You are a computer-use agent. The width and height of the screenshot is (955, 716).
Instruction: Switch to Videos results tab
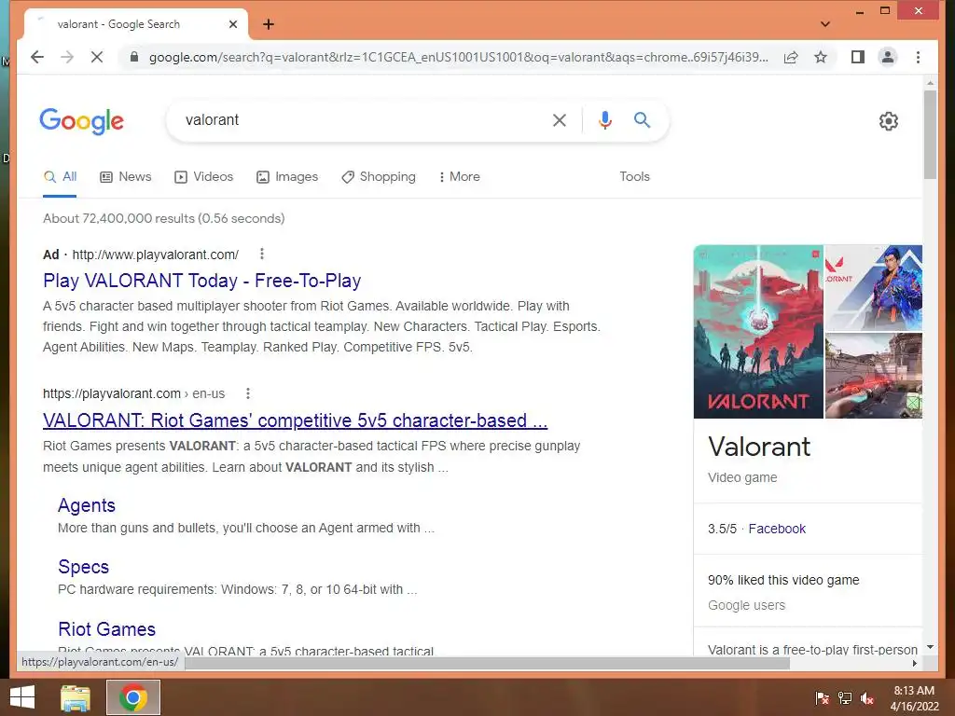pos(204,176)
